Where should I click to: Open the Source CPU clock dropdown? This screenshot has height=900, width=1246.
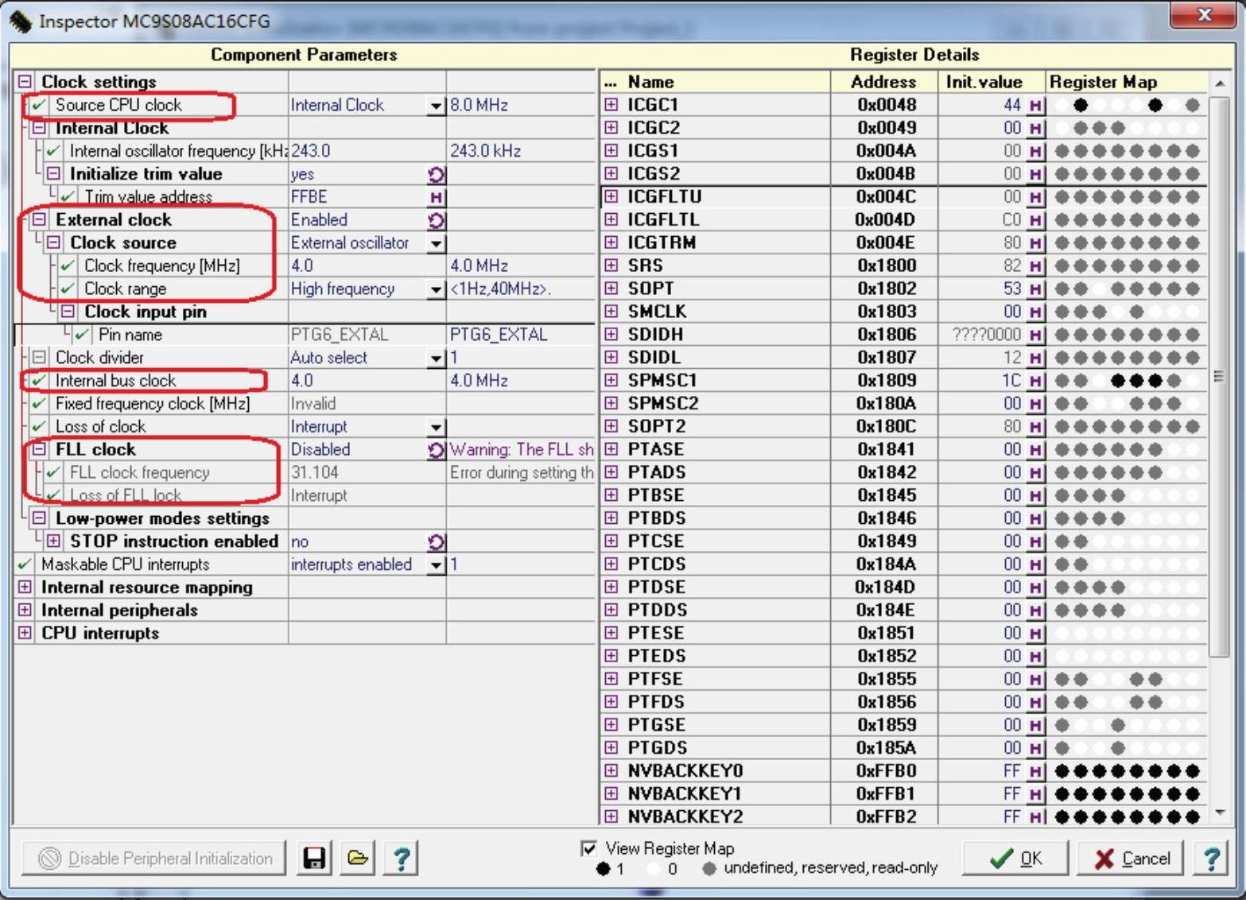pyautogui.click(x=435, y=106)
